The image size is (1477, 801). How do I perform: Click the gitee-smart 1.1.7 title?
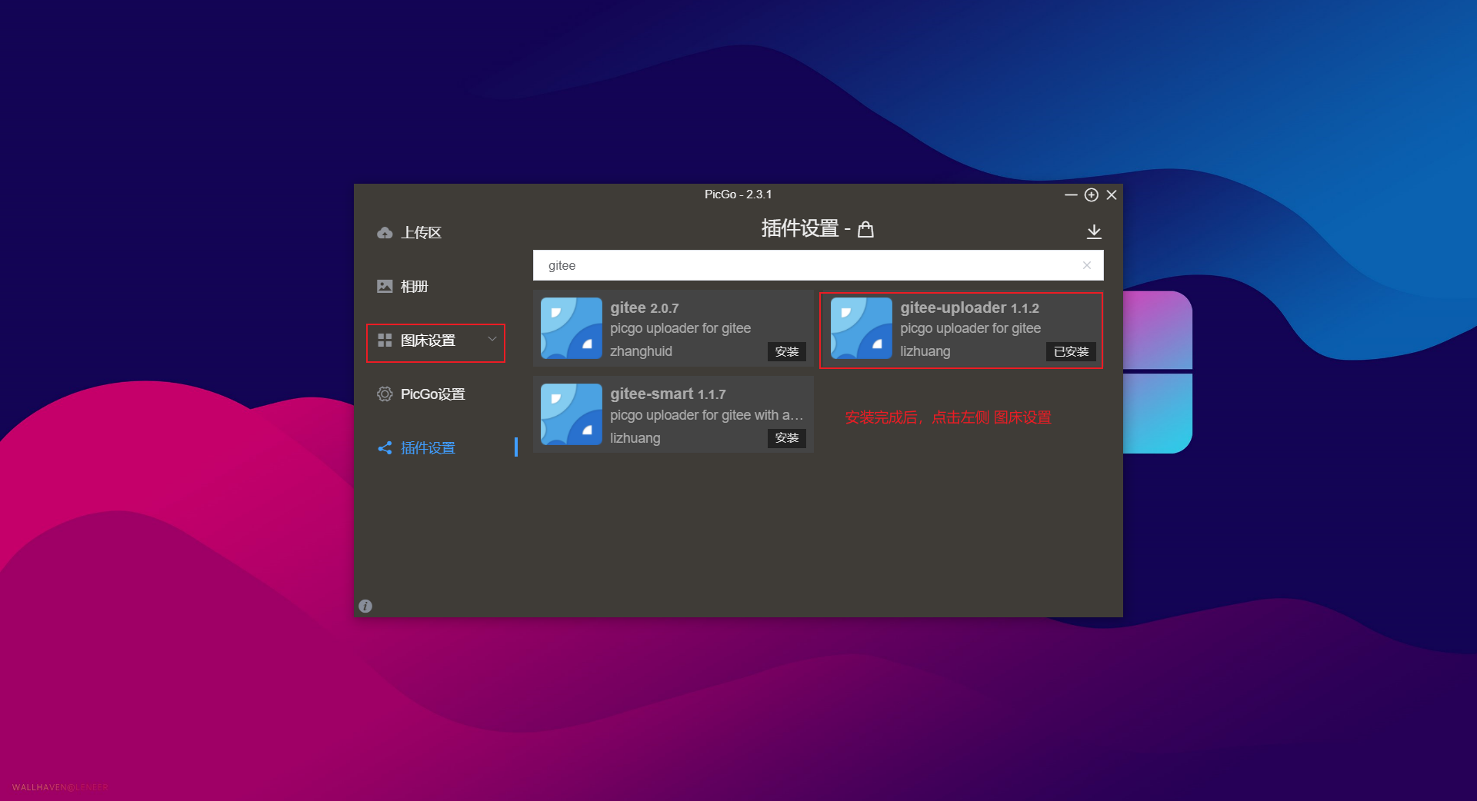[x=668, y=394]
